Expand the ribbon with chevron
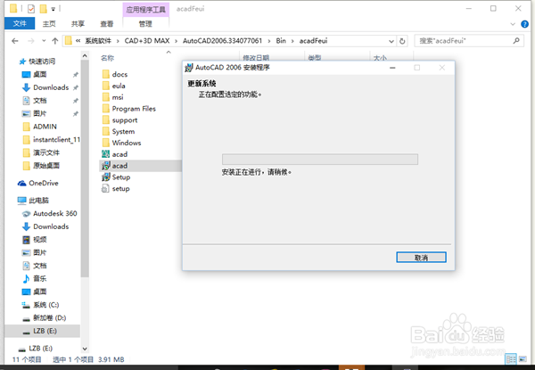Screen dimensions: 535x370 (x=513, y=24)
